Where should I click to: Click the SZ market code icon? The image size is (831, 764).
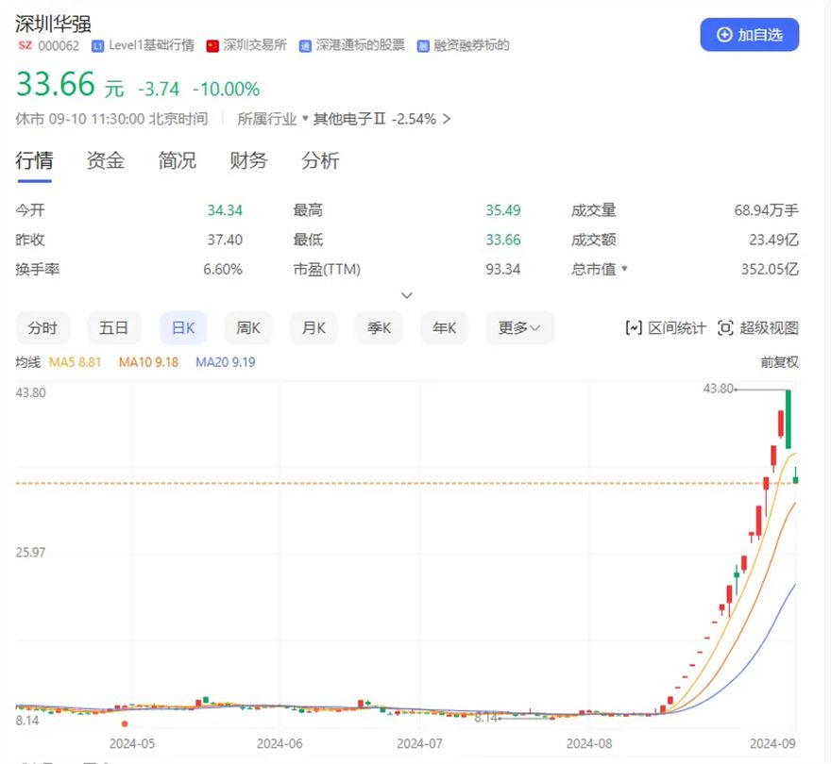(x=25, y=45)
